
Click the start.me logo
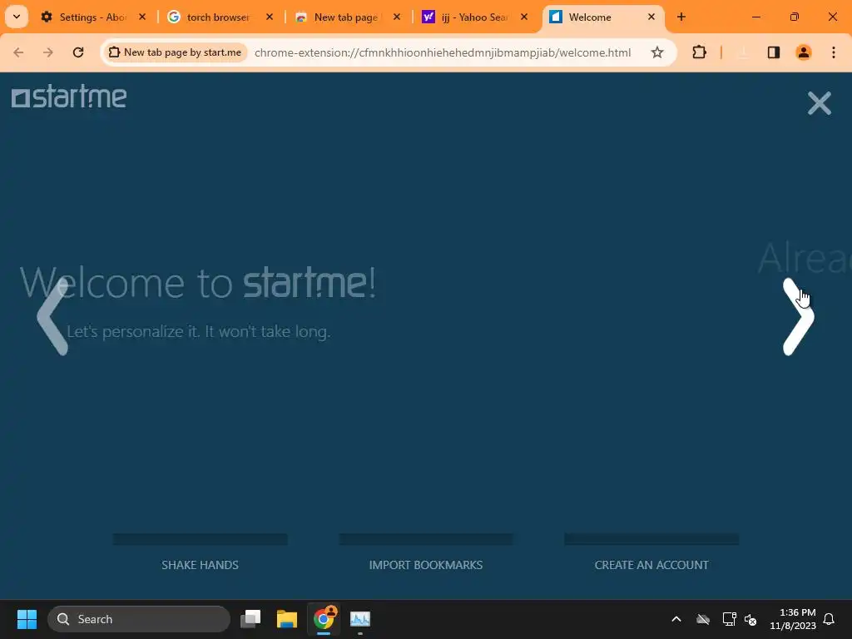point(69,97)
